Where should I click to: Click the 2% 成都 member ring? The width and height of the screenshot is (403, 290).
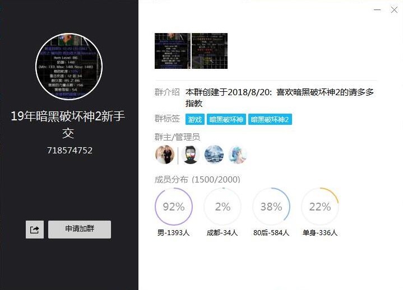pyautogui.click(x=223, y=207)
